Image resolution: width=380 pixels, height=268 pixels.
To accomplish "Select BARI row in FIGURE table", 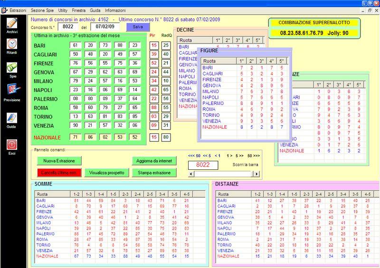I will [x=245, y=68].
